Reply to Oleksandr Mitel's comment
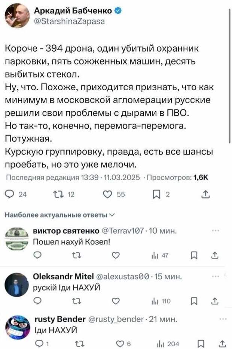 pyautogui.click(x=37, y=301)
